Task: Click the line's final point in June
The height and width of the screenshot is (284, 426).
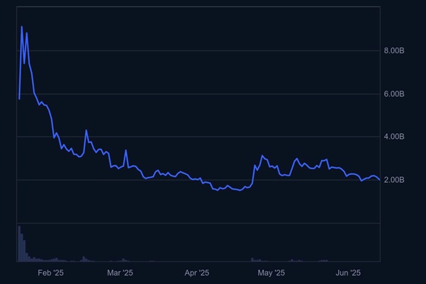Action: click(379, 179)
